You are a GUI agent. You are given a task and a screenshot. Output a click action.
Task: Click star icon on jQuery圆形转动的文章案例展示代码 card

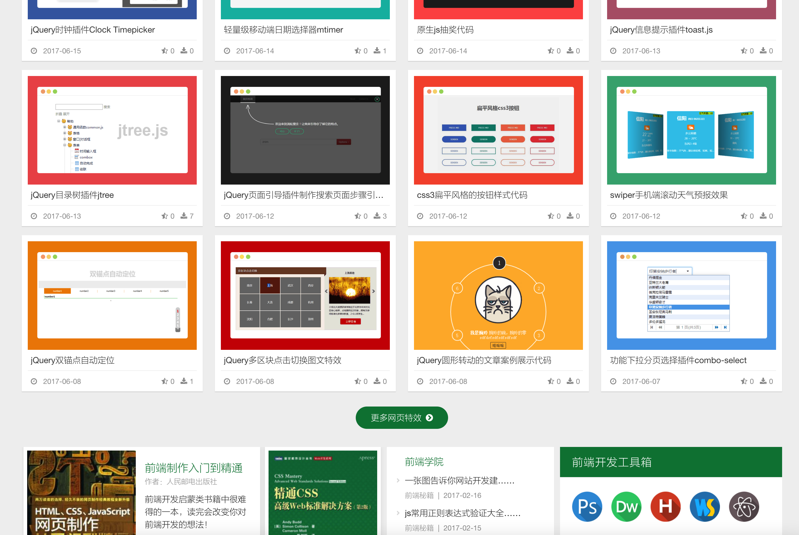[x=551, y=381]
